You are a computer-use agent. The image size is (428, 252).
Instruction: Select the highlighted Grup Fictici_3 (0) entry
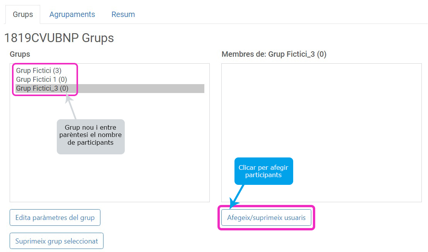[42, 88]
